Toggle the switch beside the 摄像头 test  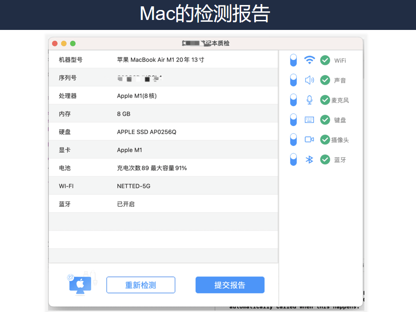tap(293, 140)
